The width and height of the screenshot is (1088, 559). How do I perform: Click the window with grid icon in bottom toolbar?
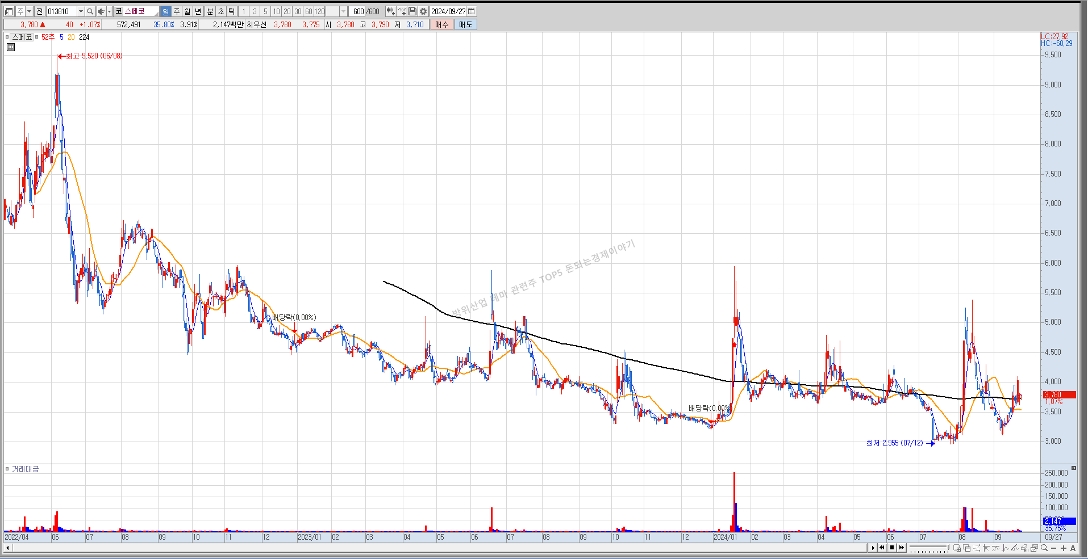[x=957, y=548]
